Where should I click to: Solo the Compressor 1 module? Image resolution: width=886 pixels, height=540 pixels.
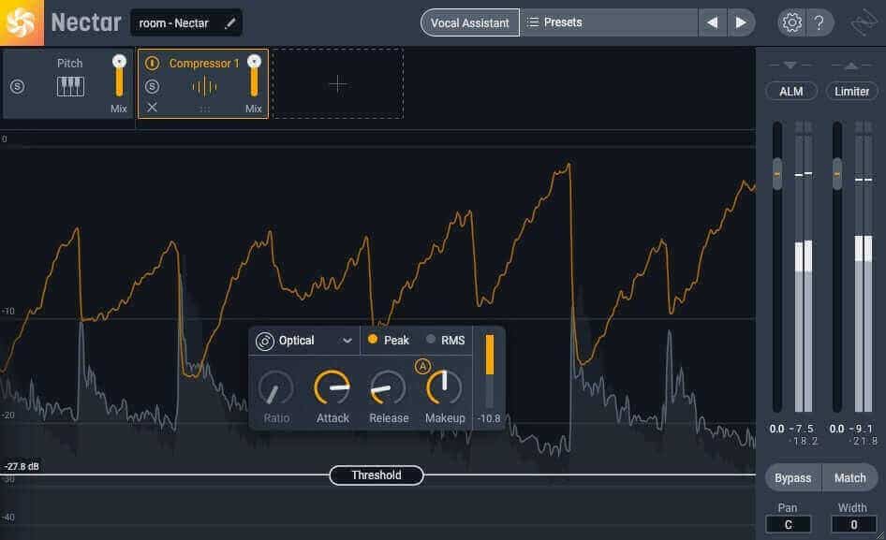(152, 86)
